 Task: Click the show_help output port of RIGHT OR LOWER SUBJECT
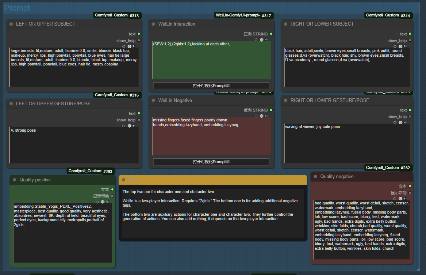tap(410, 40)
